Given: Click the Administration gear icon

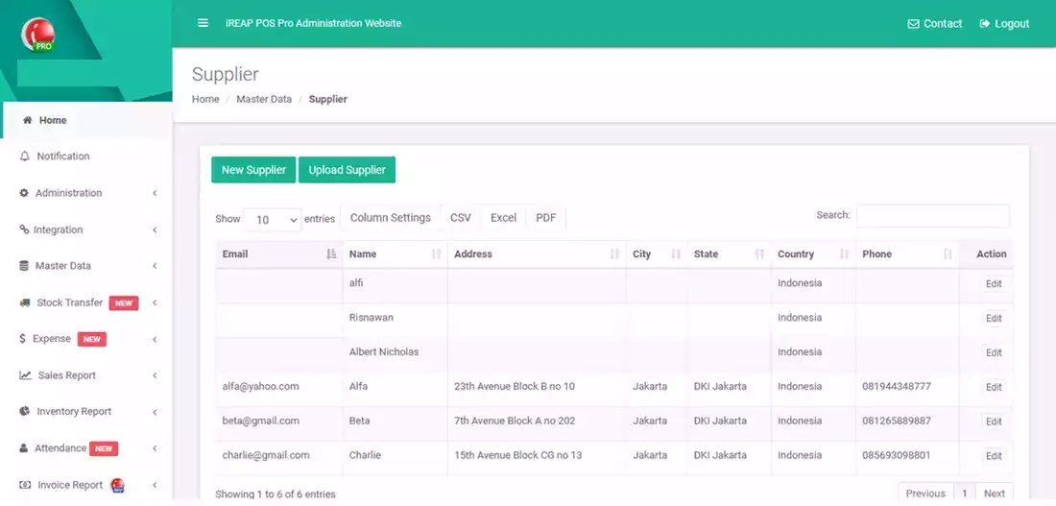Looking at the screenshot, I should 25,193.
